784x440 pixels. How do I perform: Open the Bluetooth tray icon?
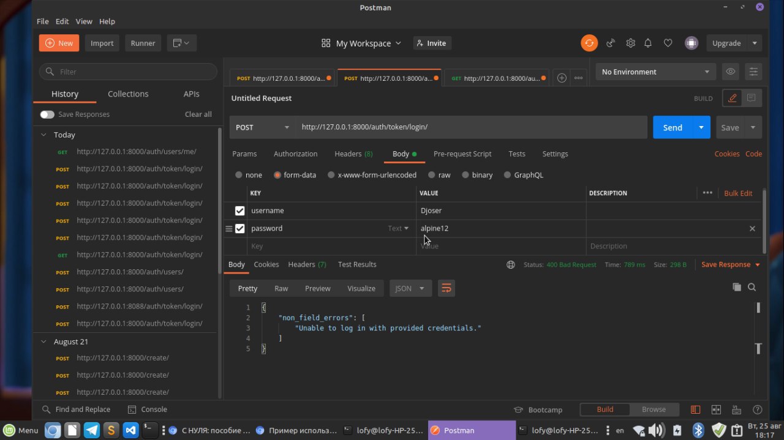tap(698, 430)
